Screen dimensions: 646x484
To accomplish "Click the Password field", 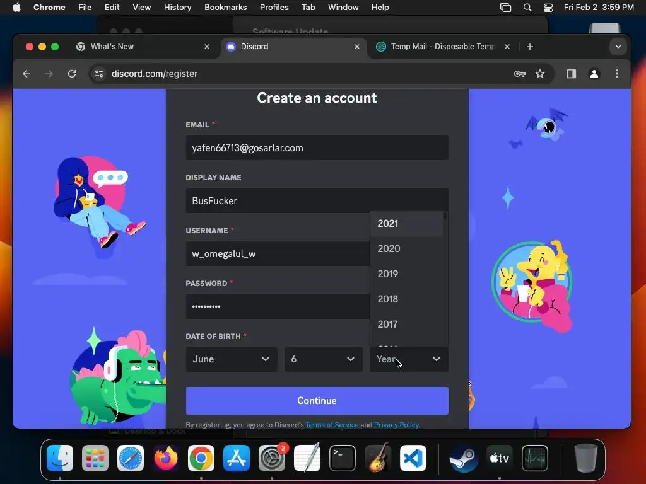I will click(x=278, y=306).
